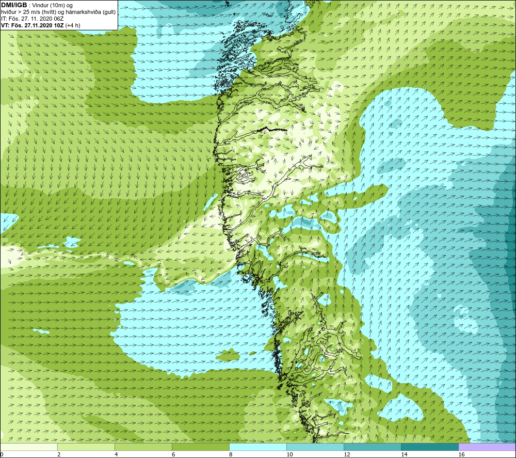Click the 14–16 m/s dark teal legend swatch
This screenshot has height=458, width=516.
tap(429, 447)
